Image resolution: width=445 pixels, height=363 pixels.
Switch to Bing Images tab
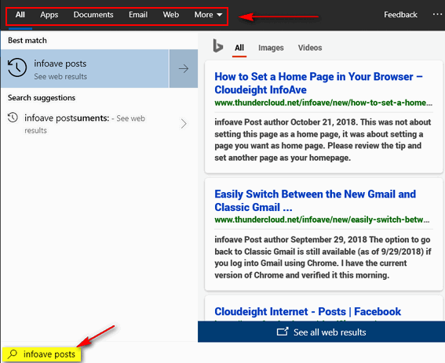coord(271,48)
